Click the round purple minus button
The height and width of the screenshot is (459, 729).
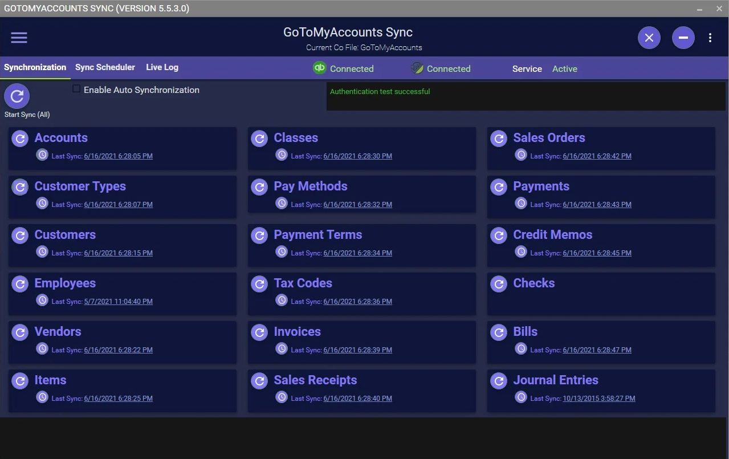pyautogui.click(x=683, y=38)
